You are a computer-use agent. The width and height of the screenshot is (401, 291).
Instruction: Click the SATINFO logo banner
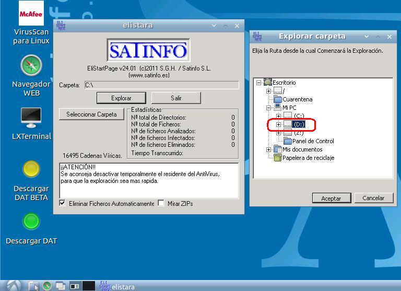point(148,50)
